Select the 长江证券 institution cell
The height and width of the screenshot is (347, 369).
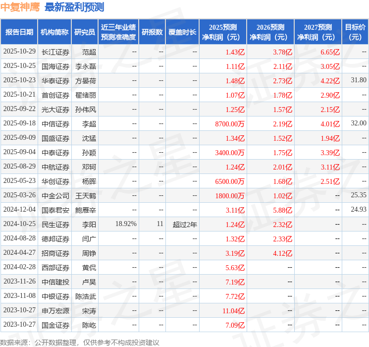tap(55, 52)
